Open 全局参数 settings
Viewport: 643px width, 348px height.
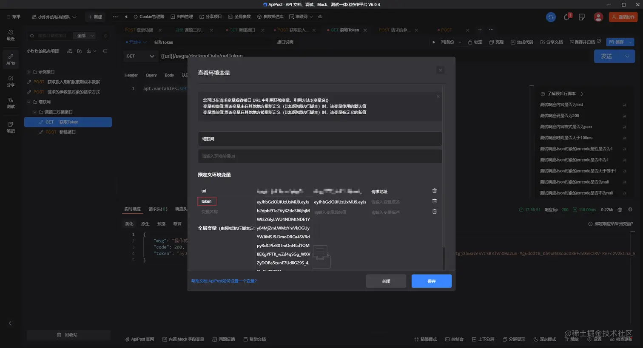point(239,17)
